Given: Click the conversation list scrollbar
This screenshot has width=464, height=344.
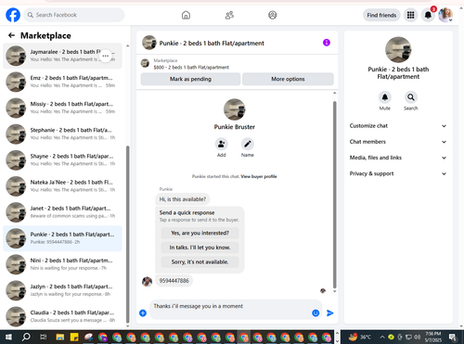Looking at the screenshot, I should pyautogui.click(x=128, y=235).
